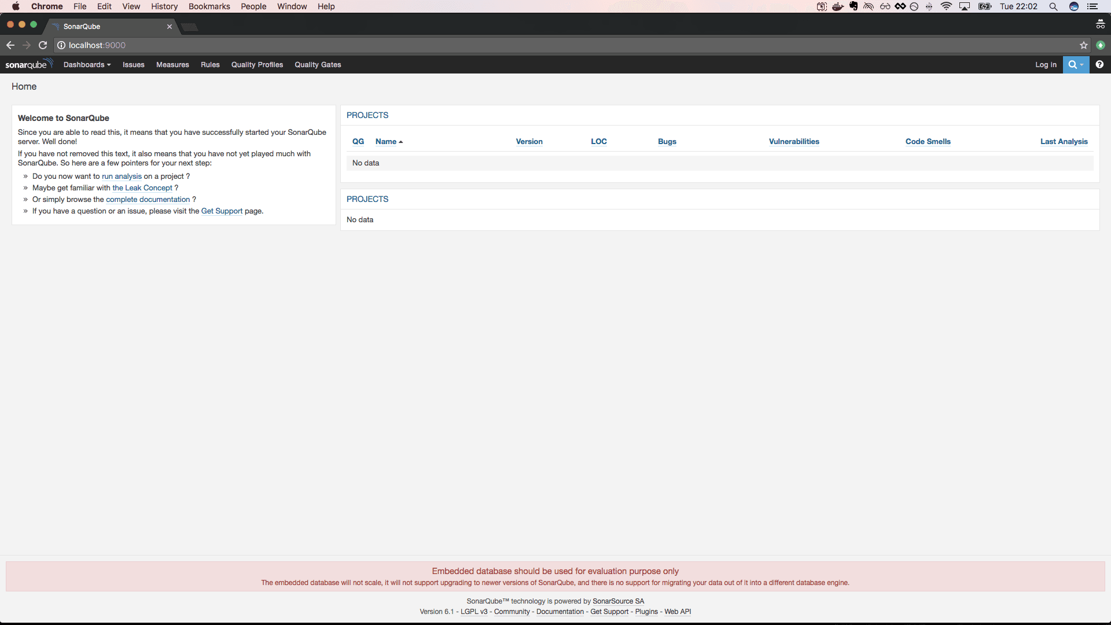The image size is (1111, 625).
Task: Open the Apple menu
Action: [16, 6]
